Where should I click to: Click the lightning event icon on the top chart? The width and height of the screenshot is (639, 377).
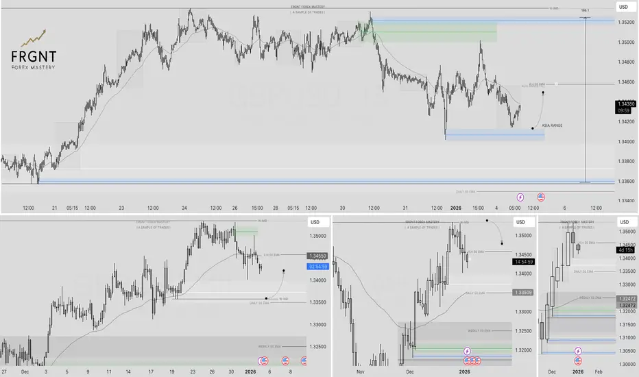[520, 197]
